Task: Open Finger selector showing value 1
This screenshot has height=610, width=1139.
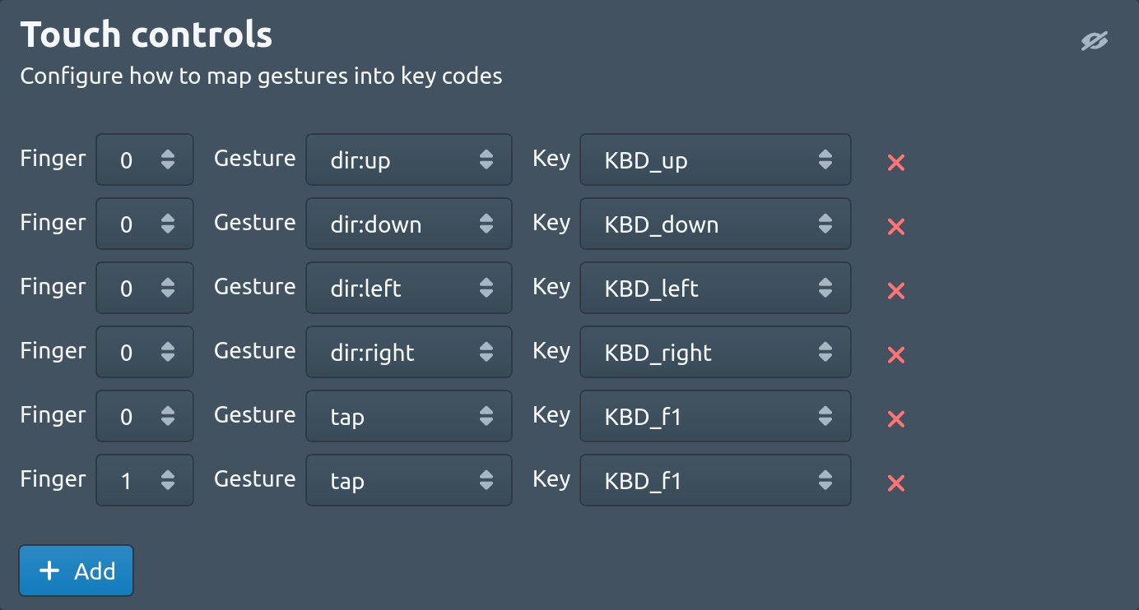Action: 145,480
